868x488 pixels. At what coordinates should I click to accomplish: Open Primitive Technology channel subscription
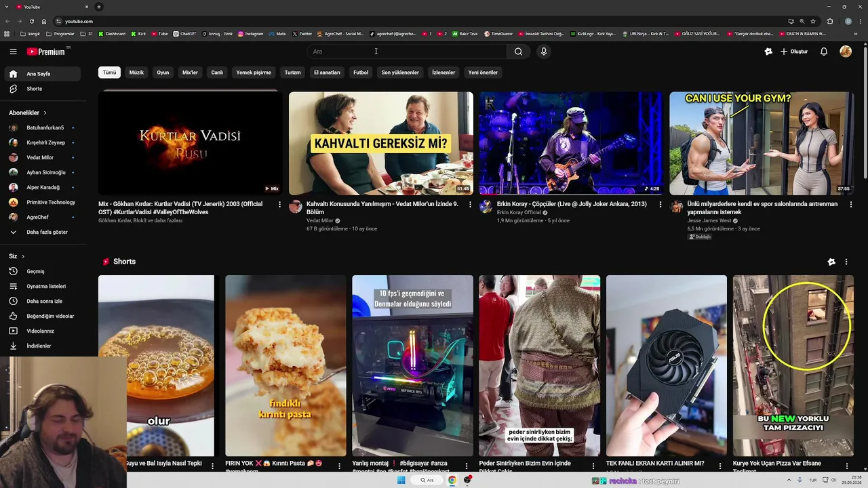coord(42,202)
